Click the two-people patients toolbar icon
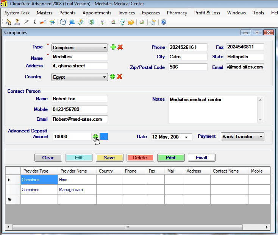Image resolution: width=278 pixels, height=235 pixels. (x=8, y=22)
